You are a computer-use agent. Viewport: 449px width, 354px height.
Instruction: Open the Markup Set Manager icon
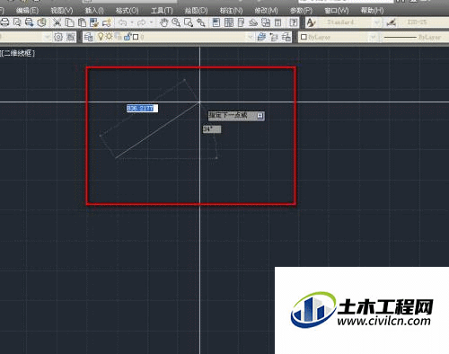pyautogui.click(x=266, y=22)
